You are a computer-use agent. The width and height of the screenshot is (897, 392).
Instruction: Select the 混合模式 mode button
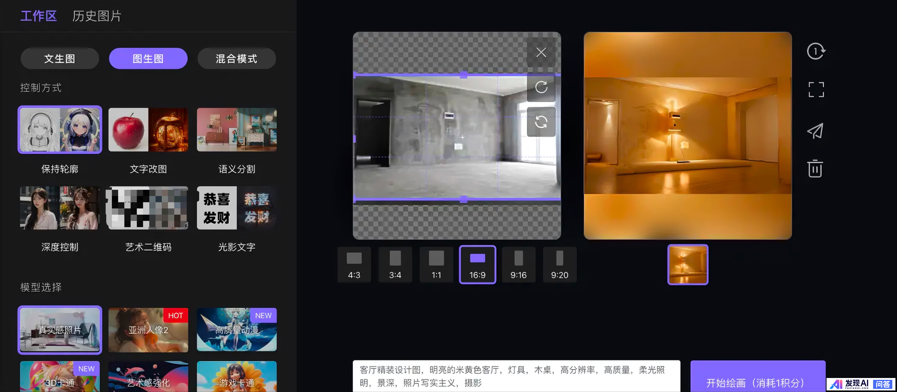click(237, 59)
